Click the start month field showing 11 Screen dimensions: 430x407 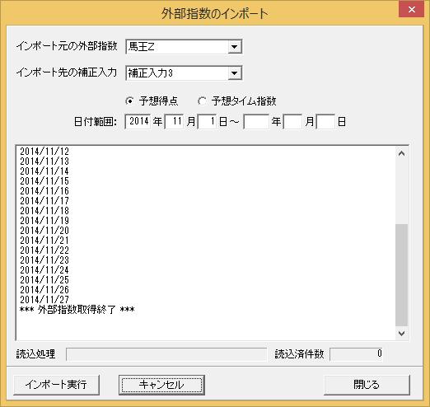click(174, 121)
